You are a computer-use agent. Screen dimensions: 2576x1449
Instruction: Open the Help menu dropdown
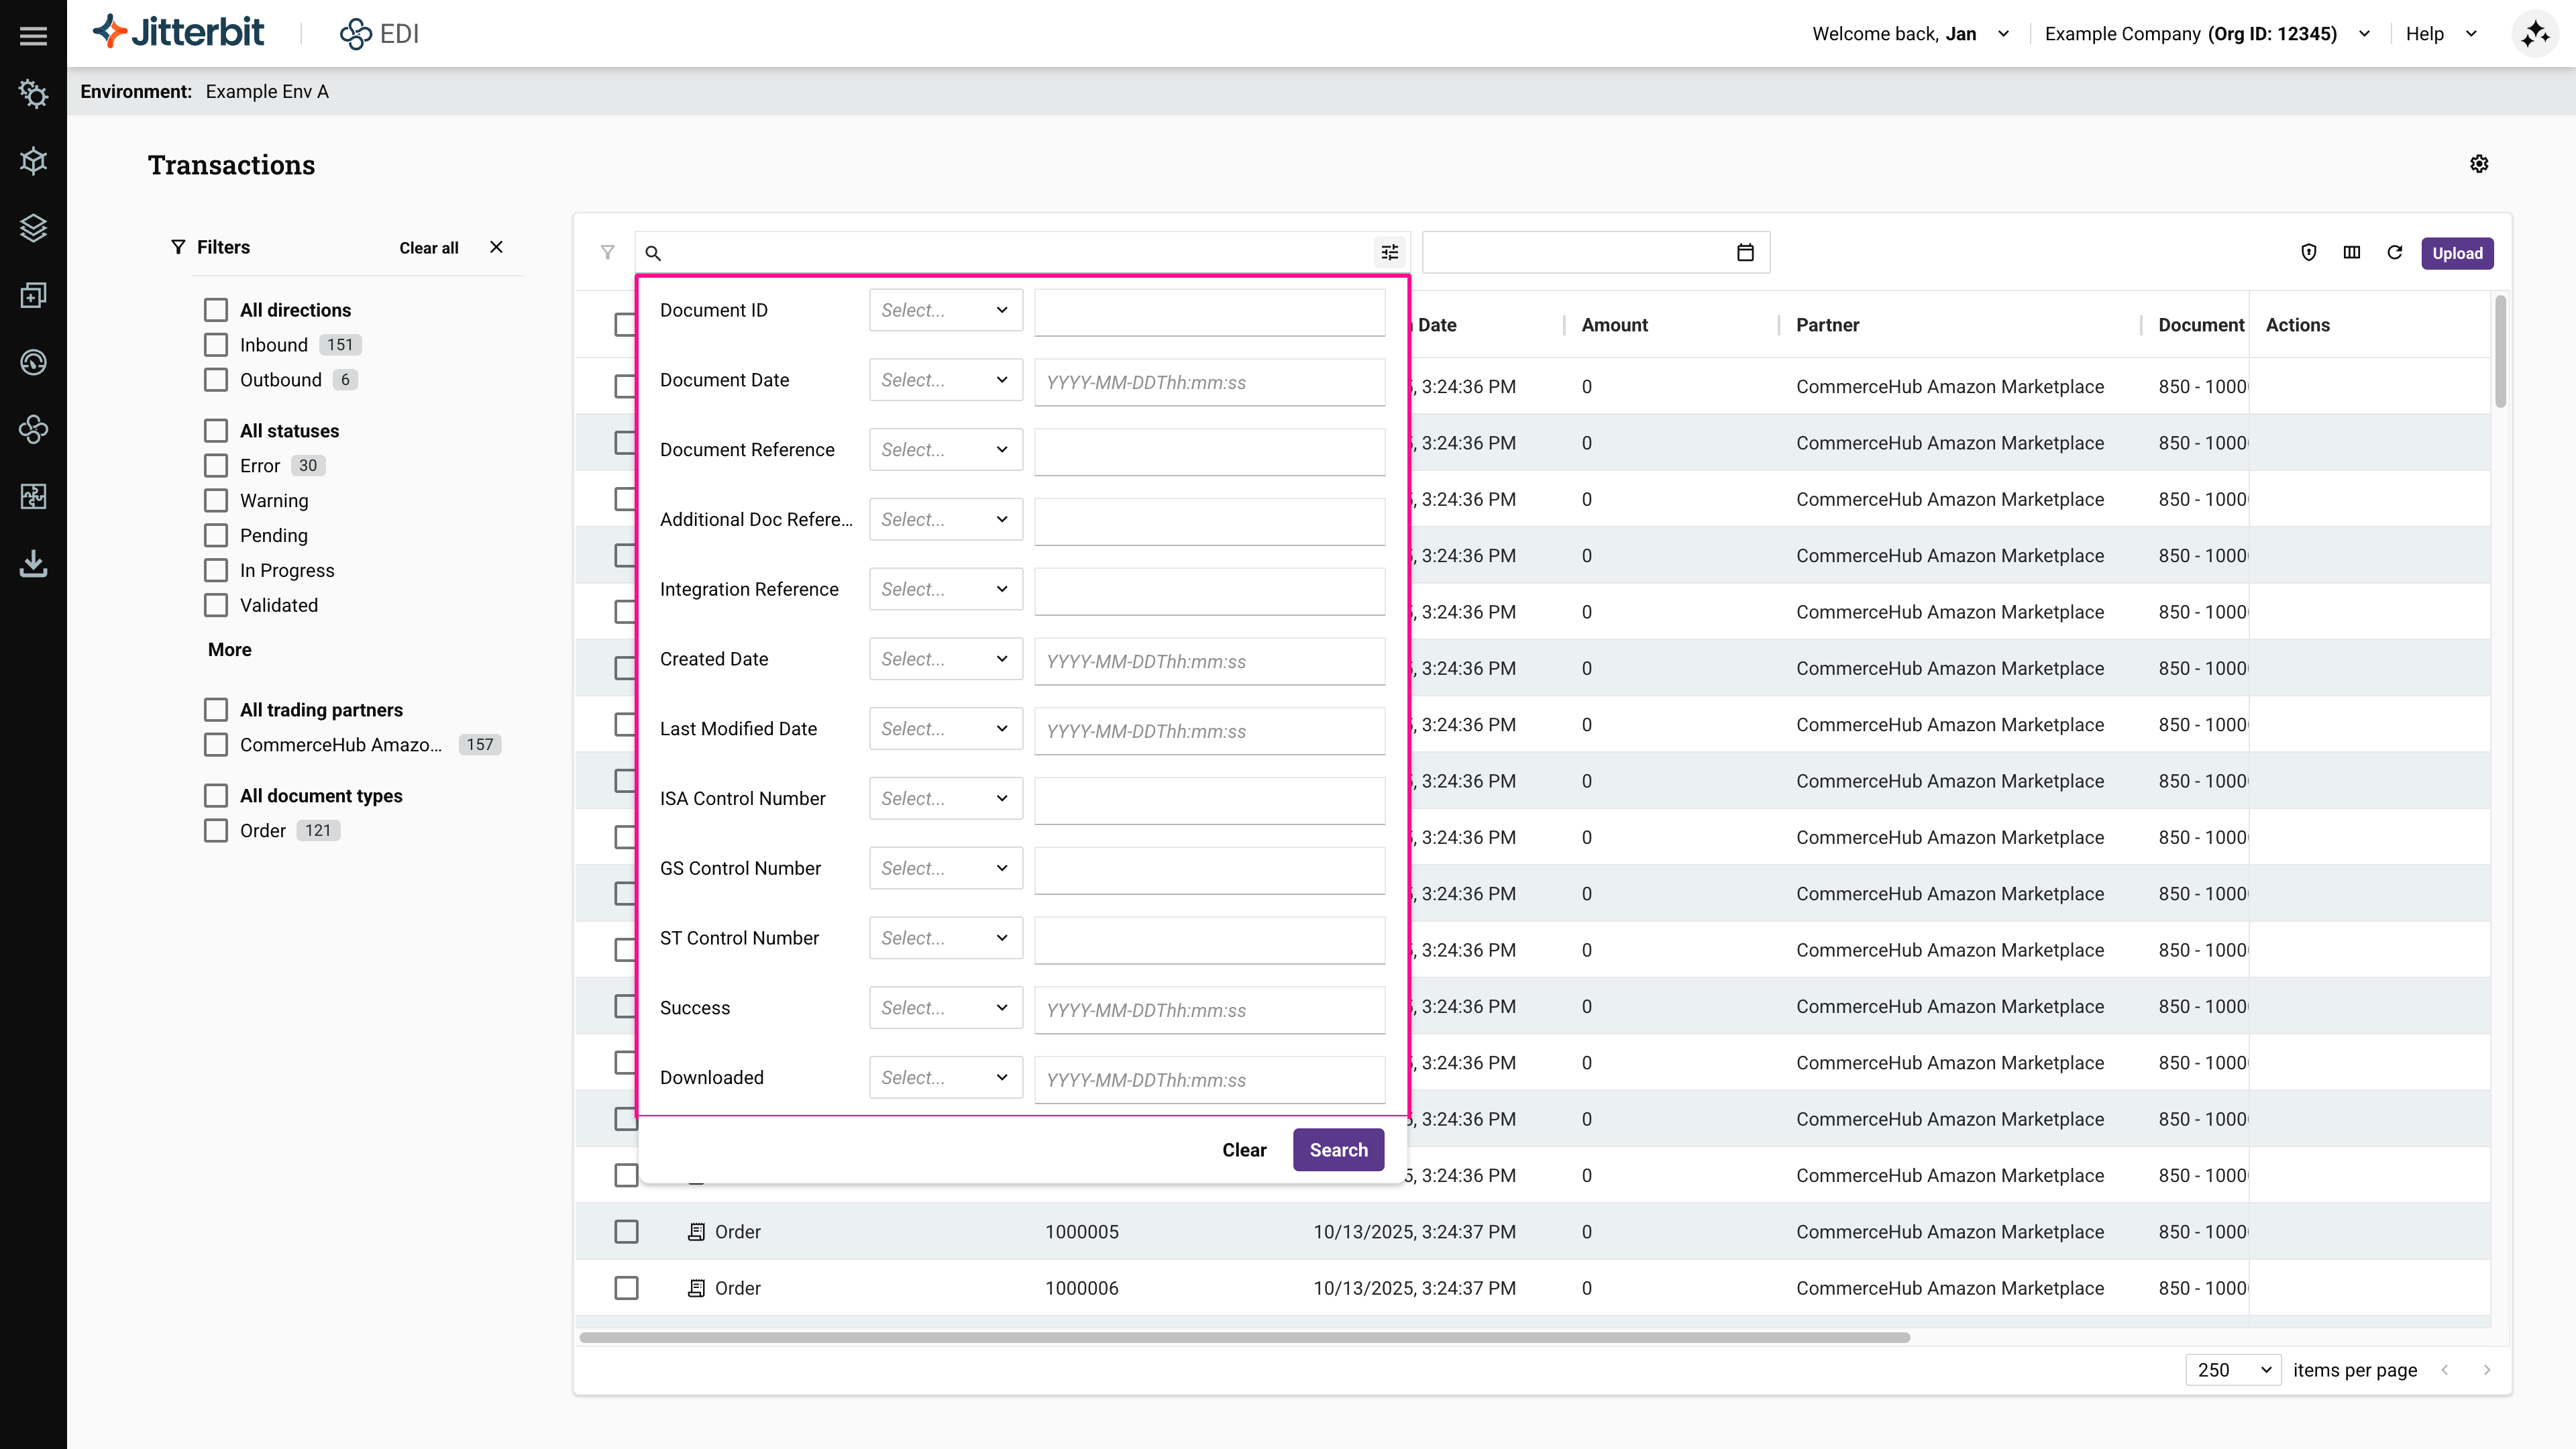click(2440, 33)
